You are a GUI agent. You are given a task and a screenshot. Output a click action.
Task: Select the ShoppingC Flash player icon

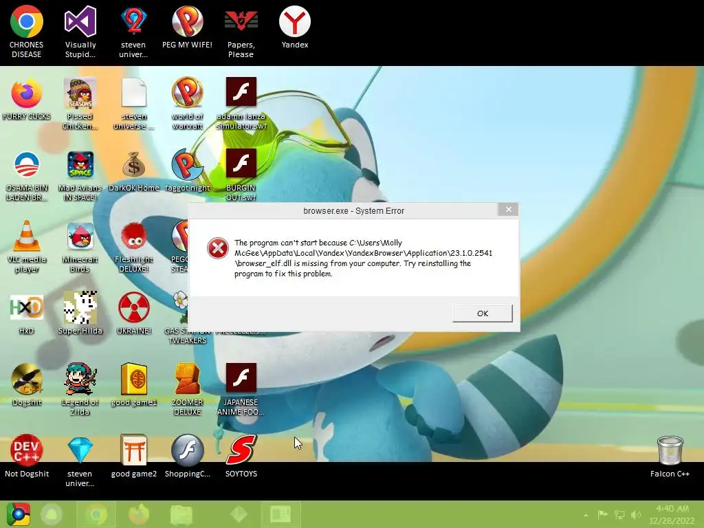187,456
